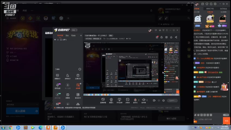This screenshot has width=231, height=130.
Task: Open the 聊天与群组 button in Battle.net
Action: coord(171,118)
